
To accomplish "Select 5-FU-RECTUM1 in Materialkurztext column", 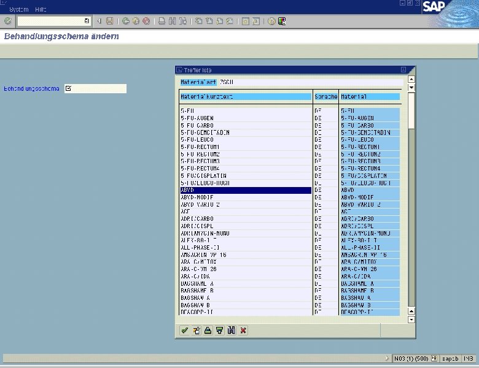I will point(246,147).
